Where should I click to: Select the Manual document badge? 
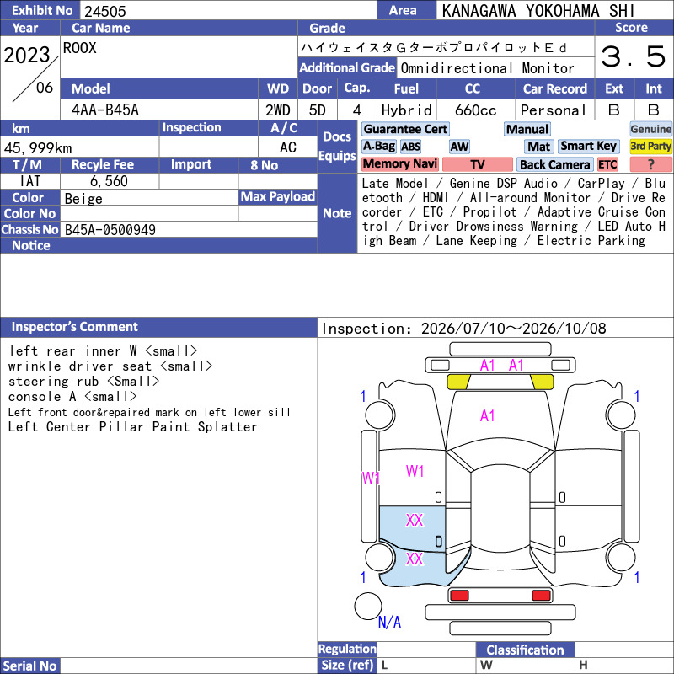[527, 129]
